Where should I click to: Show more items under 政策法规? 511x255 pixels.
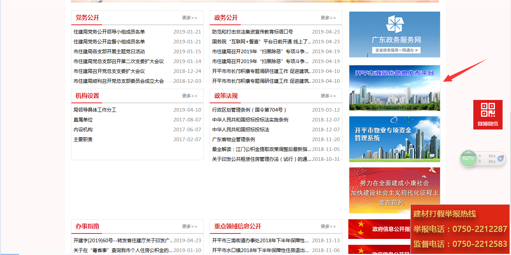pos(328,96)
